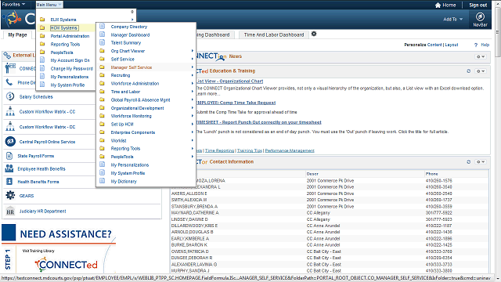Select HCM Systems in Main Menu
Image resolution: width=501 pixels, height=282 pixels.
click(64, 28)
